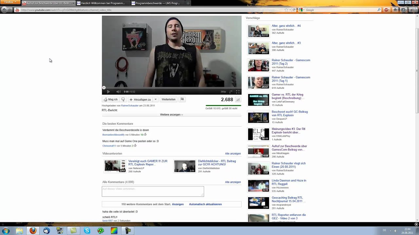Open RainerSchauder uploader channel

130,106
